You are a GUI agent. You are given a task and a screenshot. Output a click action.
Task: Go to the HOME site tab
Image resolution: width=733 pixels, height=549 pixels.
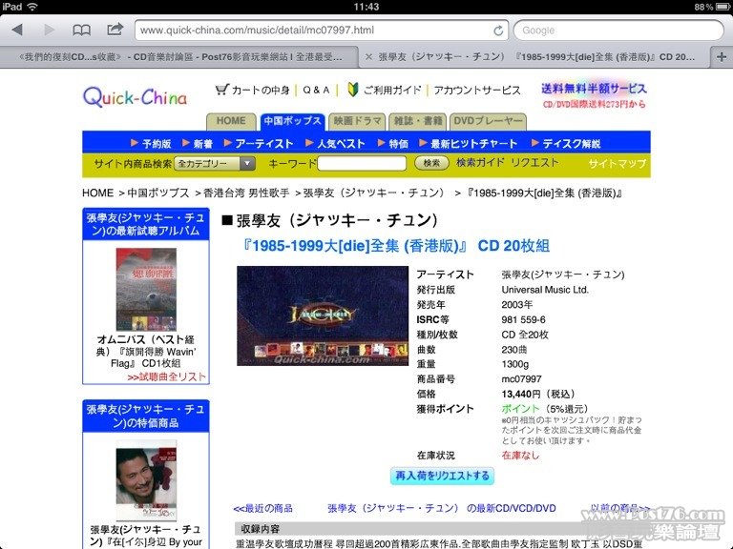coord(231,121)
